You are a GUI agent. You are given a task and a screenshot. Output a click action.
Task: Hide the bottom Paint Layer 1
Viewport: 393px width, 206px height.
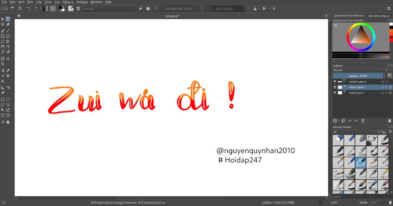click(x=335, y=93)
